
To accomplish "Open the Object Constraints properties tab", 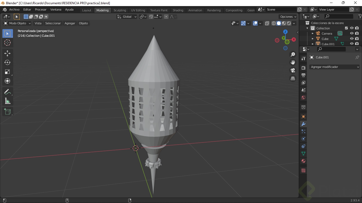I will tap(303, 146).
